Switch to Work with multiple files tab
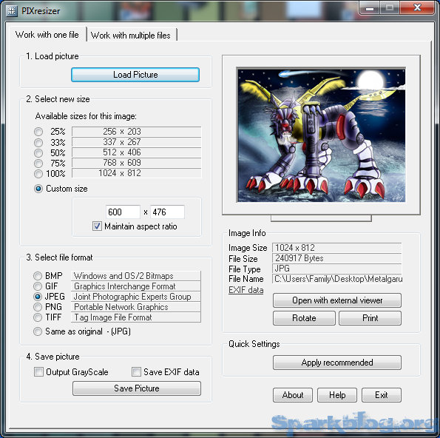 tap(131, 36)
